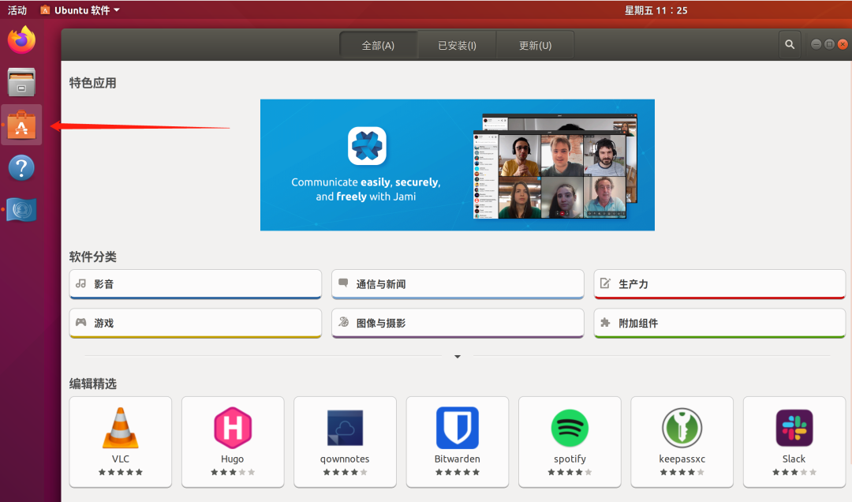The image size is (852, 502).
Task: Select the 附加组件 category
Action: point(719,323)
